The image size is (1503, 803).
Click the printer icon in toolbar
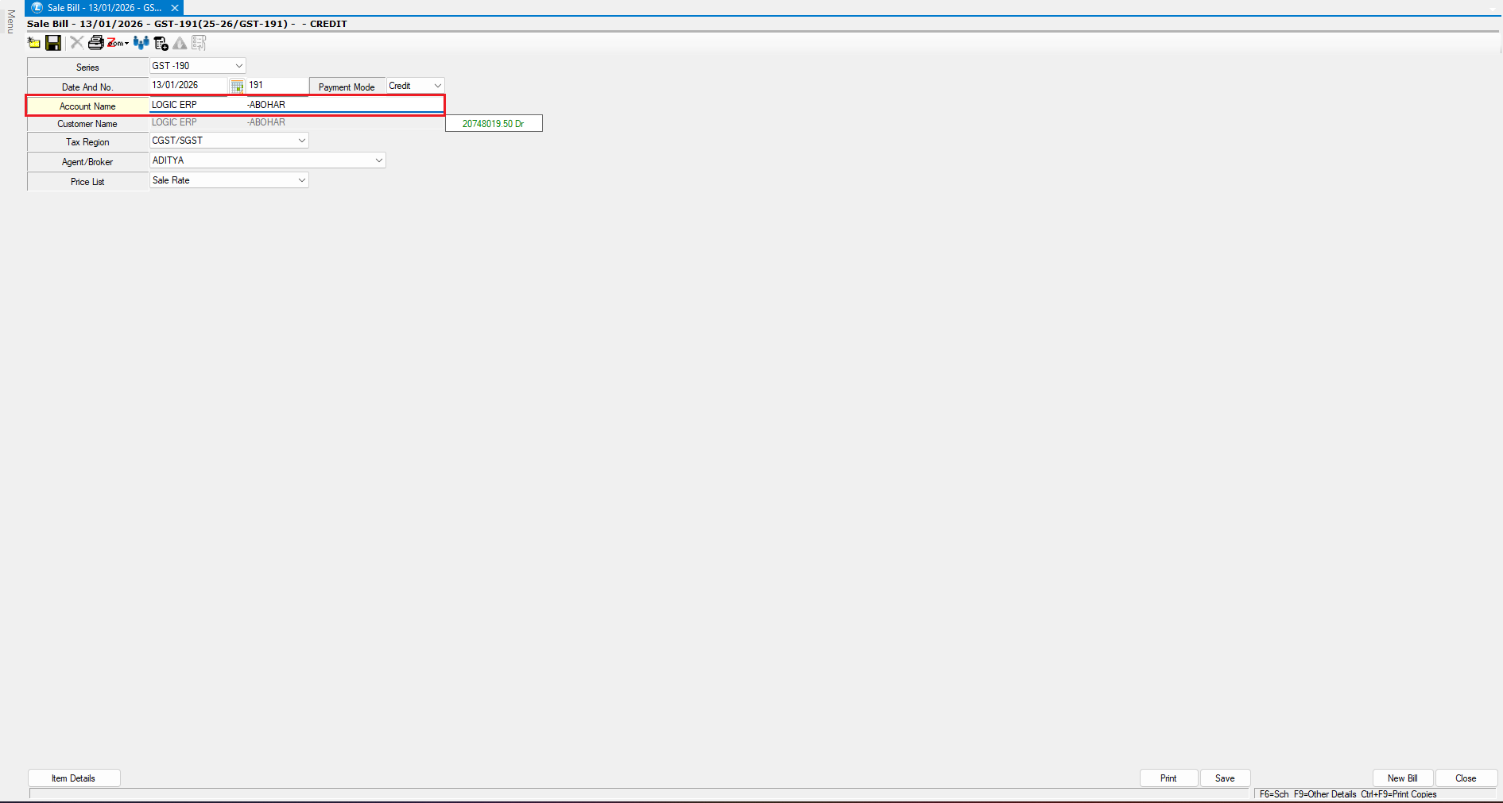(95, 43)
